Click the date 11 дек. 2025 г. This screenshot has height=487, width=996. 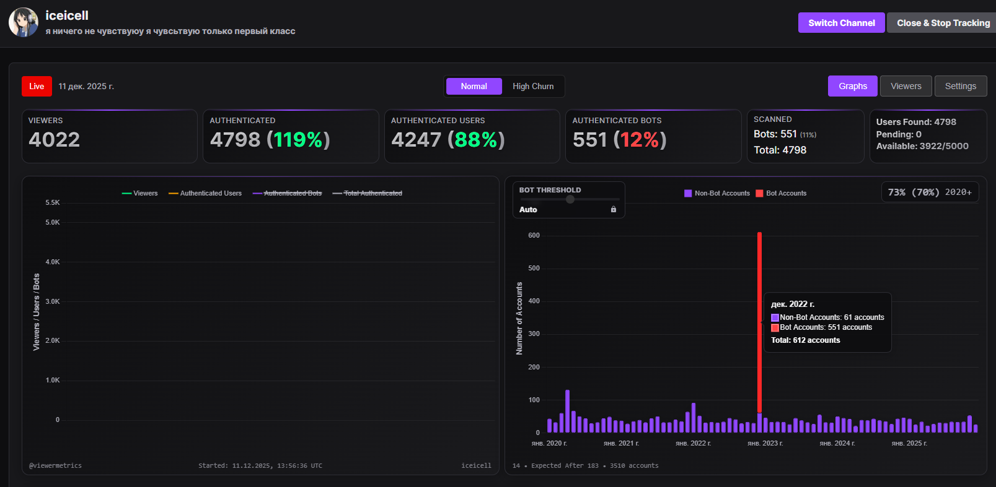click(x=86, y=87)
